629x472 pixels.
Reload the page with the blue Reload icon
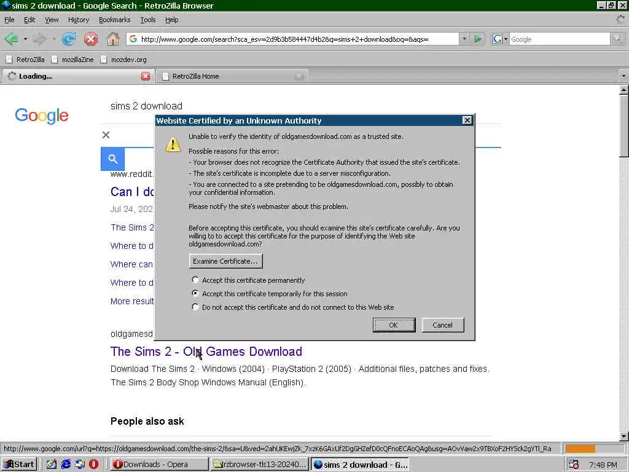69,39
